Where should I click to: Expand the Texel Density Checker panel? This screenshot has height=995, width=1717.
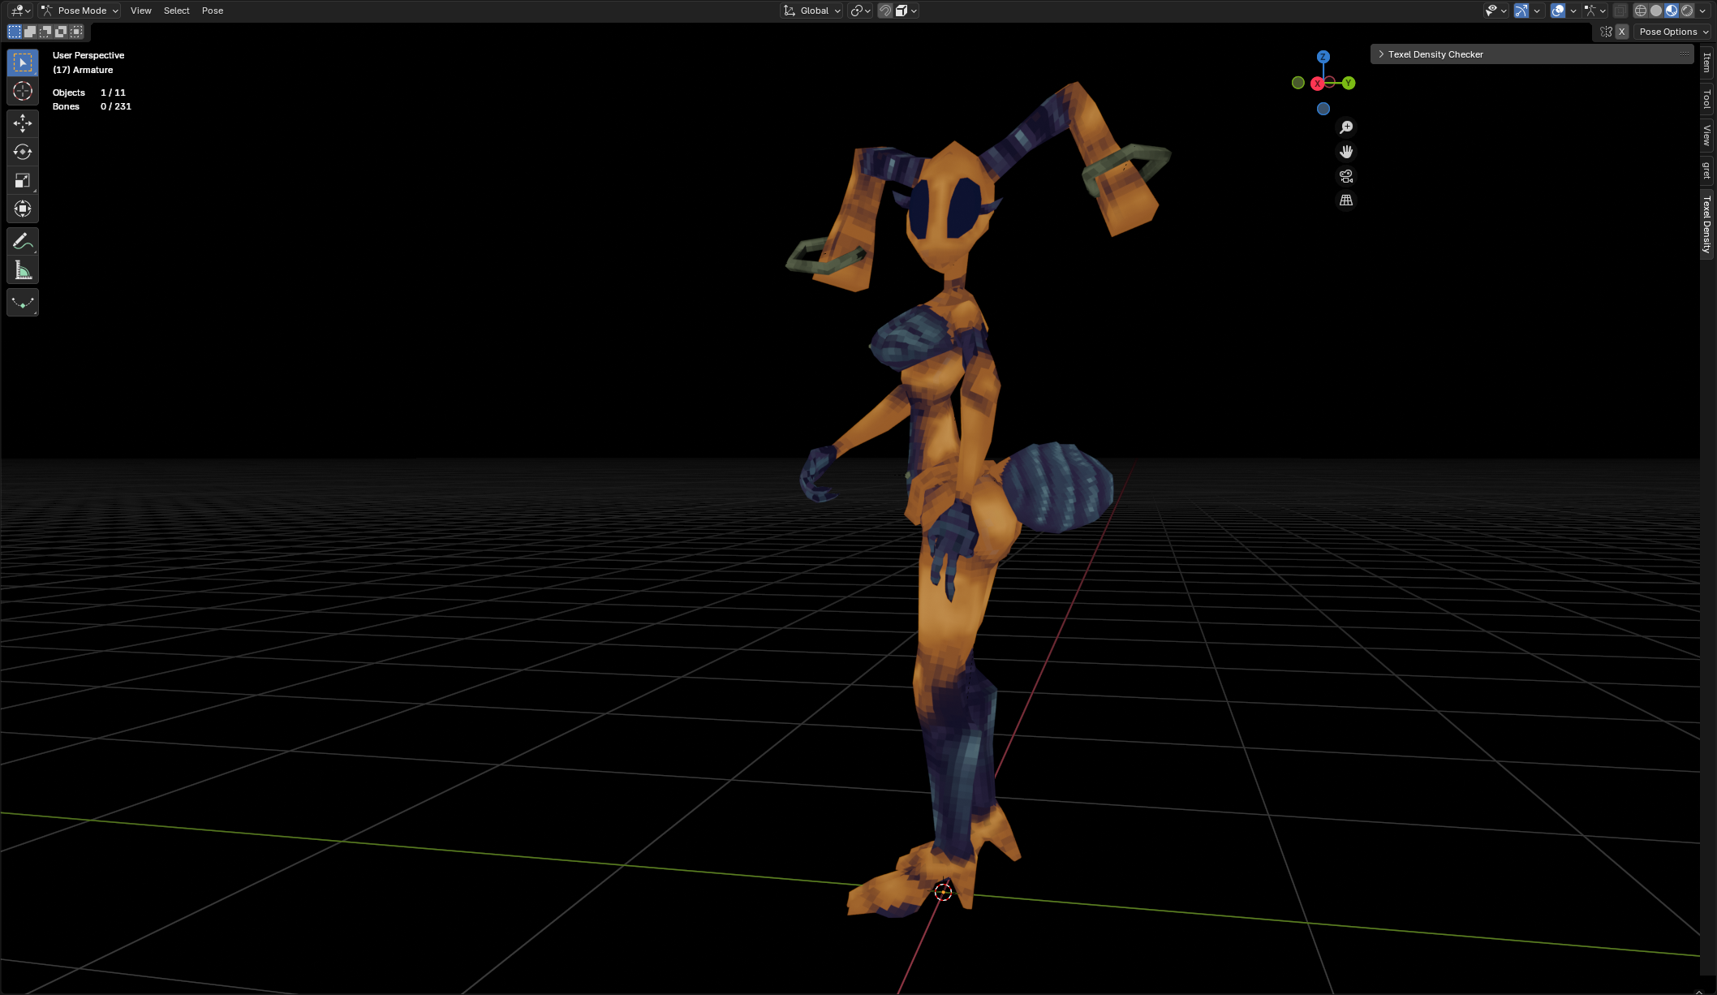click(x=1435, y=54)
